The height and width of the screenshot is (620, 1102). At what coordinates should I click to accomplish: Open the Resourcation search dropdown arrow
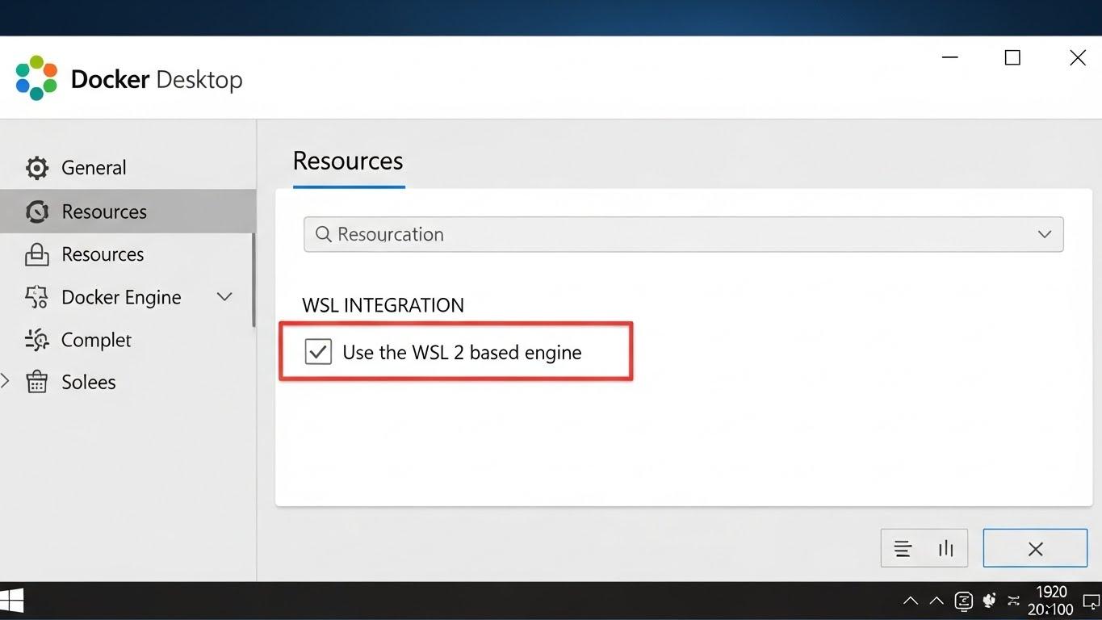click(x=1045, y=234)
